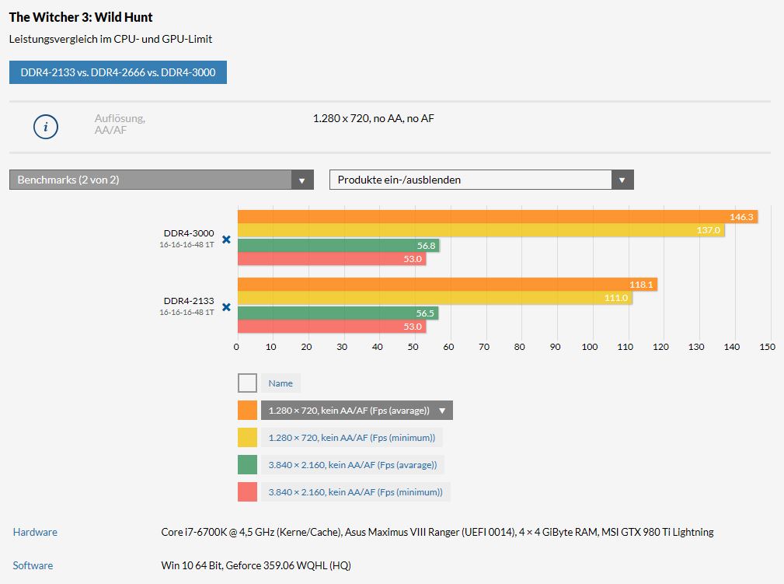Open the Produkte ein-/ausblenden dropdown
The image size is (784, 584).
tap(482, 180)
